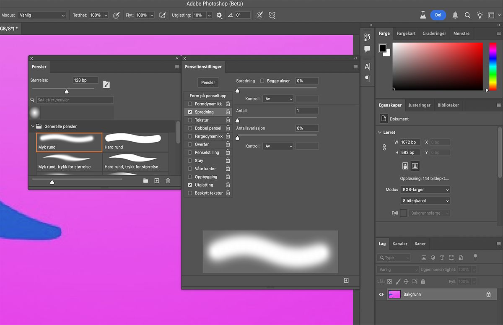503x325 pixels.
Task: Switch to the Fargekart tab
Action: coord(406,34)
